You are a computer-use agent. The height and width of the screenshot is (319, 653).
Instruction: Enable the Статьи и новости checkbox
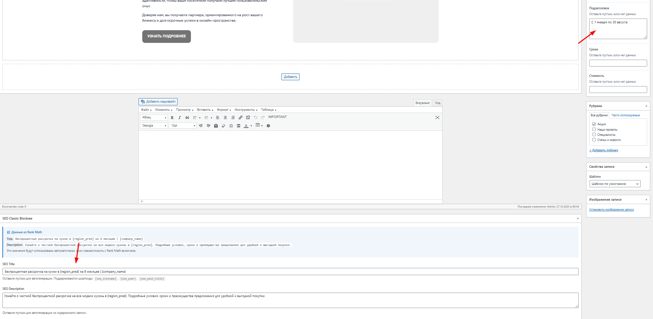[x=594, y=140]
